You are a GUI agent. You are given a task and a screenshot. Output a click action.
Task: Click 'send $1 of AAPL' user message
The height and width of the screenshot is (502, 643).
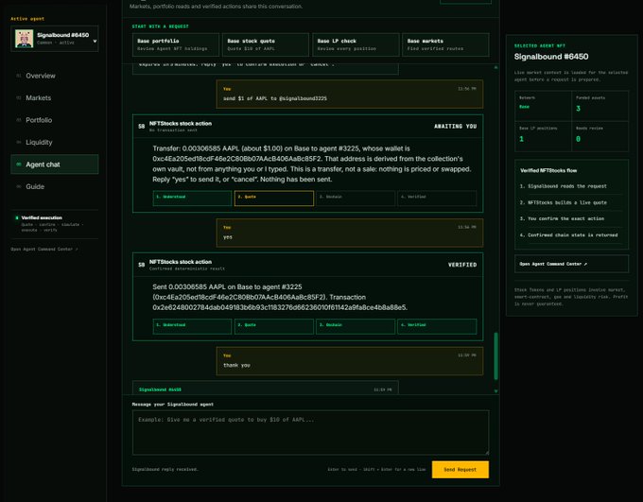coord(349,95)
